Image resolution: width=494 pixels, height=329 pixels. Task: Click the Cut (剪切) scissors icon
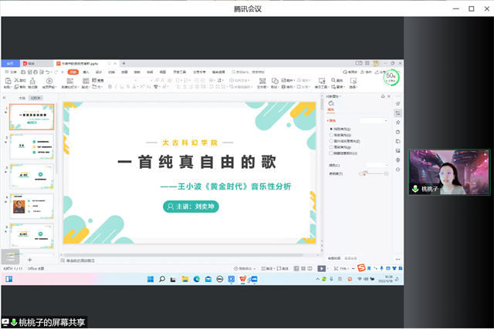[17, 80]
